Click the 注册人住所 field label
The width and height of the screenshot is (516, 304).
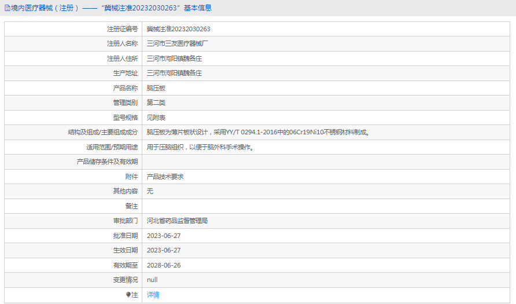click(123, 58)
